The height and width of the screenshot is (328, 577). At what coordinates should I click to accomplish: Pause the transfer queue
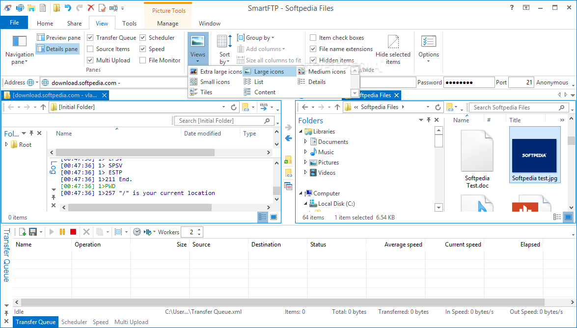tap(62, 232)
